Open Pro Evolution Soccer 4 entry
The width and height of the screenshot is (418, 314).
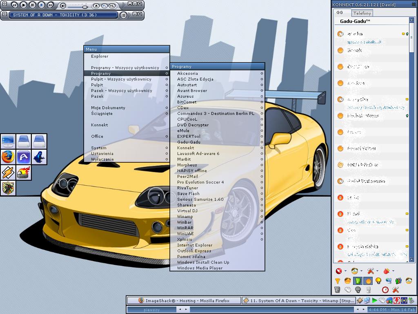pyautogui.click(x=217, y=182)
